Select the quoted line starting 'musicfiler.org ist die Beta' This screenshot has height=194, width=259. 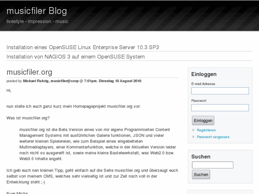click(x=94, y=130)
